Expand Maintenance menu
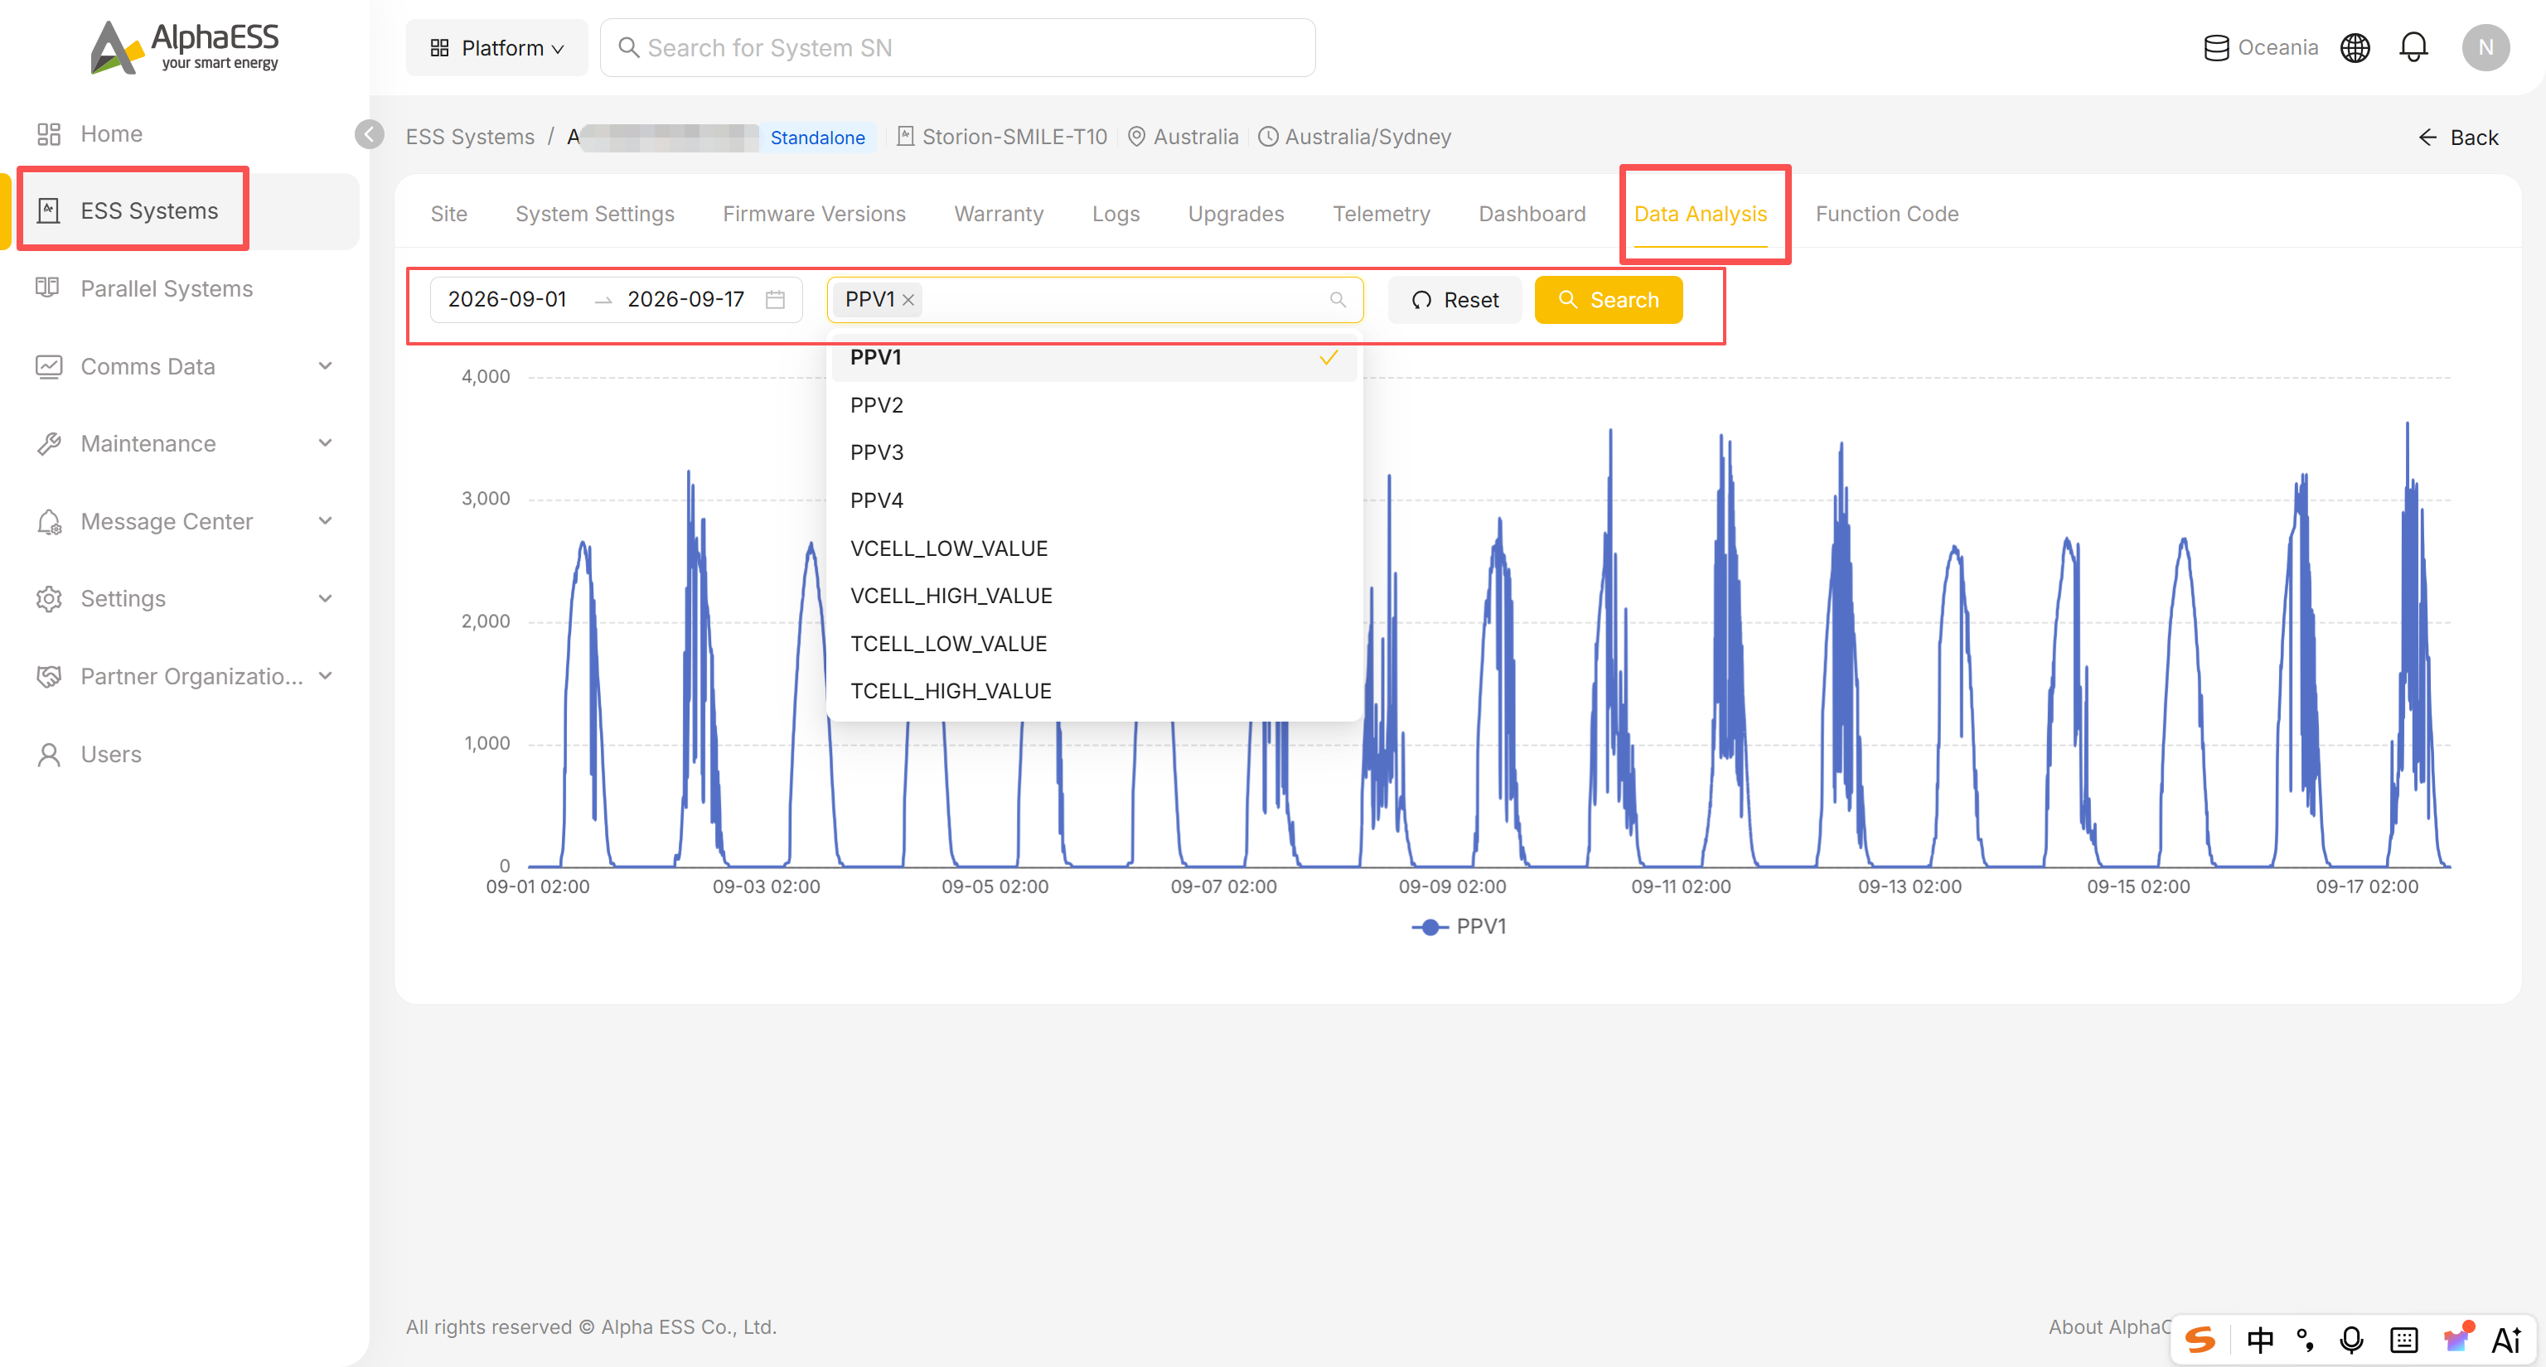Screen dimensions: 2546x1367 (x=186, y=443)
